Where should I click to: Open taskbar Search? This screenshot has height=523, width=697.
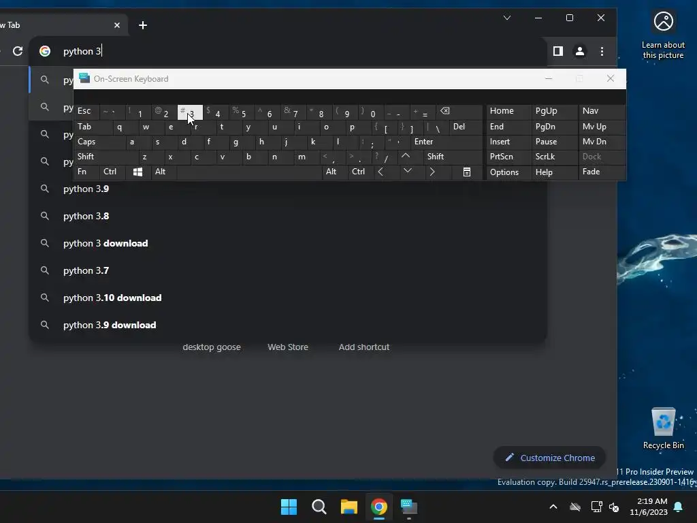click(x=319, y=507)
